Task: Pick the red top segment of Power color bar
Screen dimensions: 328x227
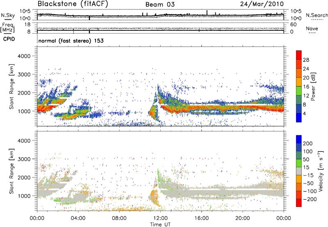Action: (299, 55)
